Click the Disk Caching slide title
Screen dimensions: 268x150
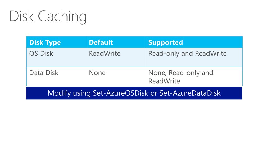click(48, 17)
